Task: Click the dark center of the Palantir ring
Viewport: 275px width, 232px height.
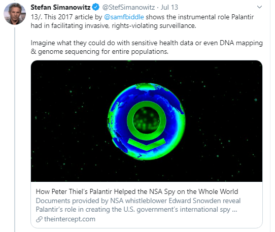Action: pos(147,120)
